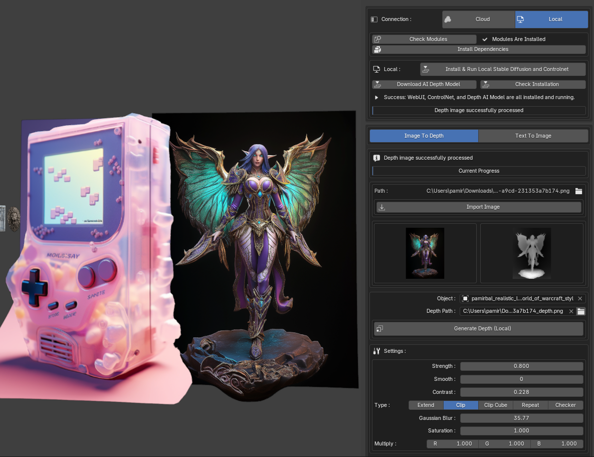Expand the Success installation status message
This screenshot has height=457, width=594.
(376, 97)
